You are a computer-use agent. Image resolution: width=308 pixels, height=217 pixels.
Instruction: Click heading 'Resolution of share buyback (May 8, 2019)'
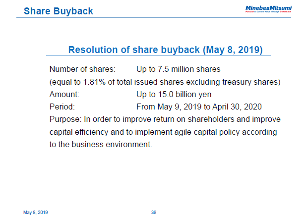coord(165,50)
